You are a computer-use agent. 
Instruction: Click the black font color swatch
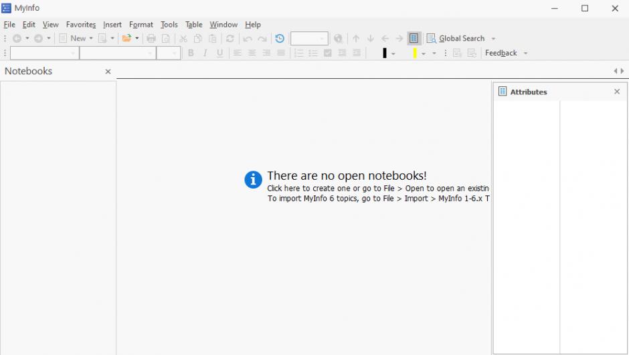384,53
